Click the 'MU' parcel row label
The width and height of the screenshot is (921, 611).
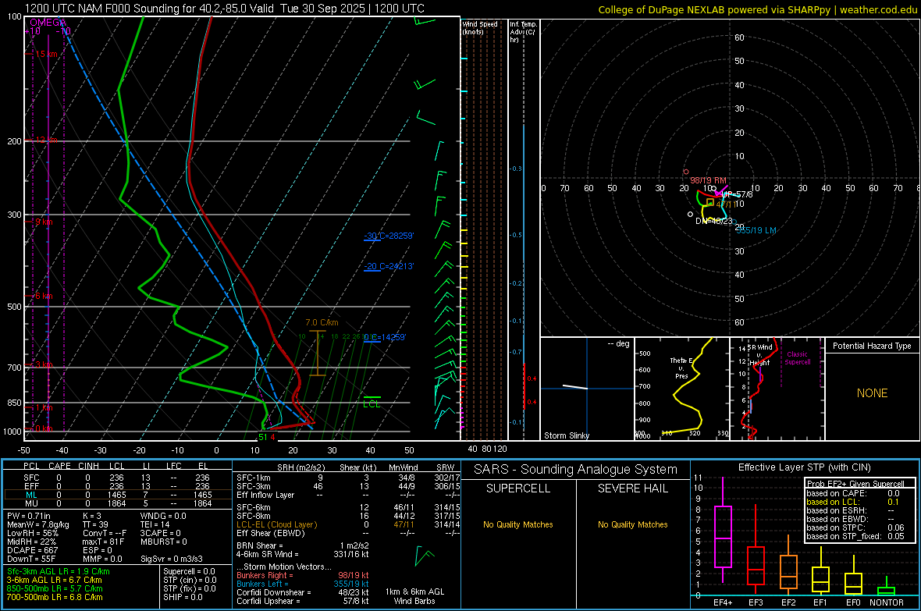pos(31,503)
